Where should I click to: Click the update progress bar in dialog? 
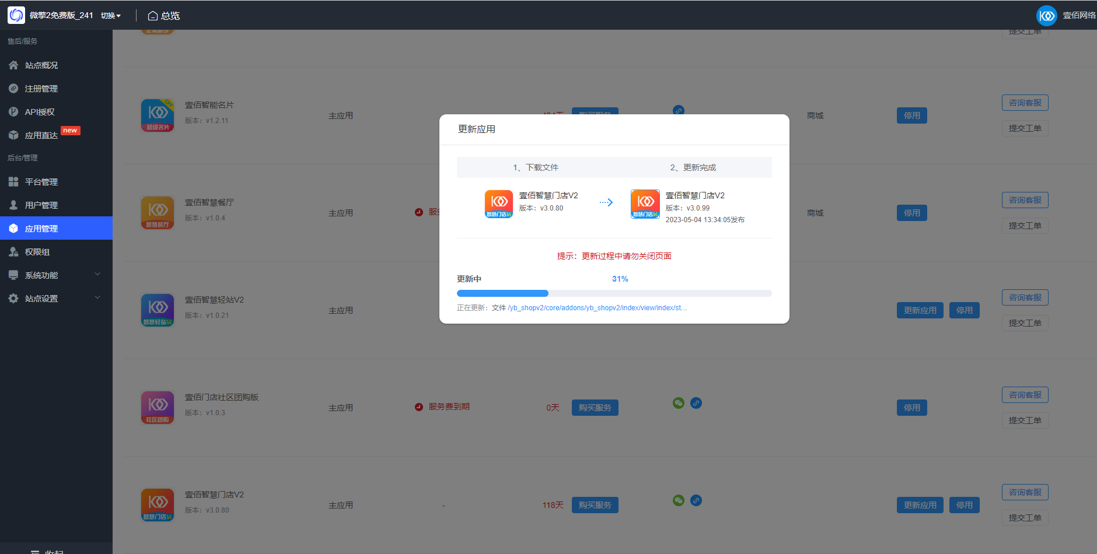pos(614,293)
